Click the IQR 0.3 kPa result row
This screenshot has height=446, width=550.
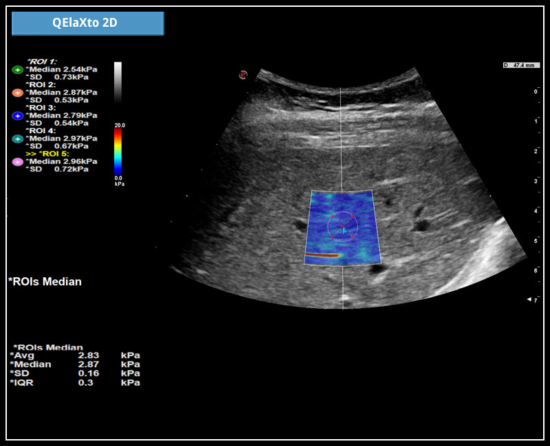click(x=76, y=382)
